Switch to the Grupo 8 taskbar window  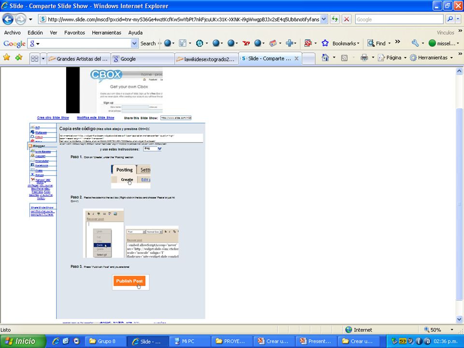pyautogui.click(x=106, y=341)
